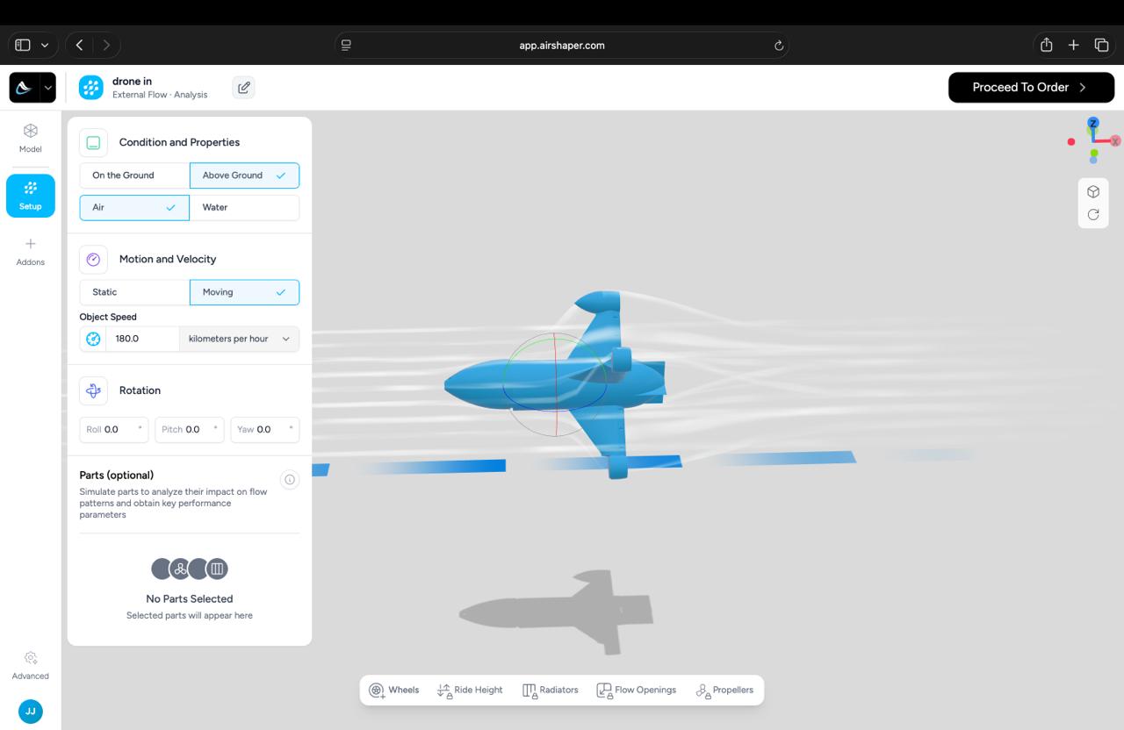Edit the project name pencil icon
The image size is (1124, 730).
click(x=244, y=88)
